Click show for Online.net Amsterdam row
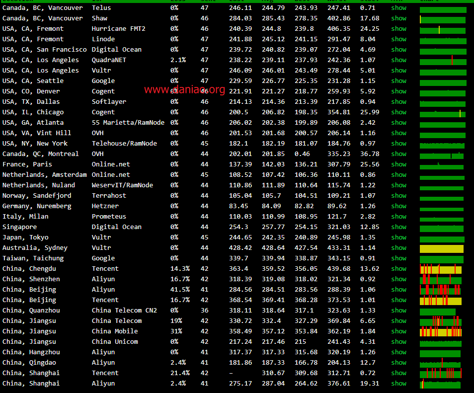 pos(399,175)
